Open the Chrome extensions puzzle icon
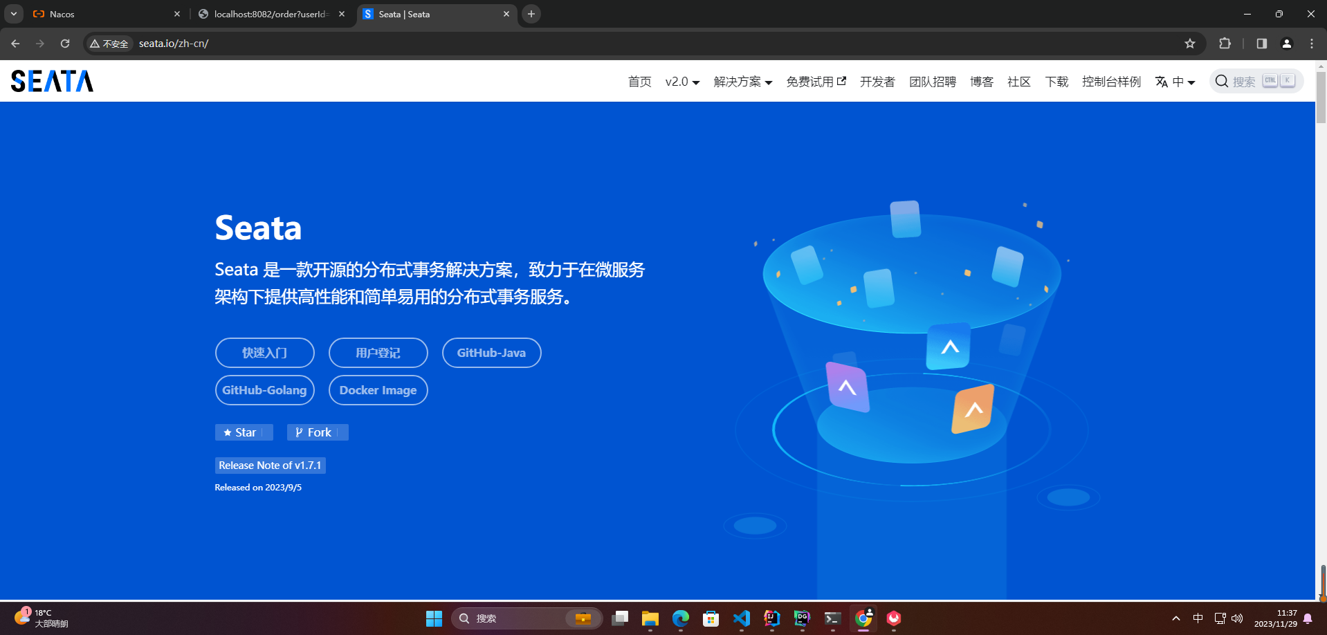Viewport: 1327px width, 635px height. 1225,44
